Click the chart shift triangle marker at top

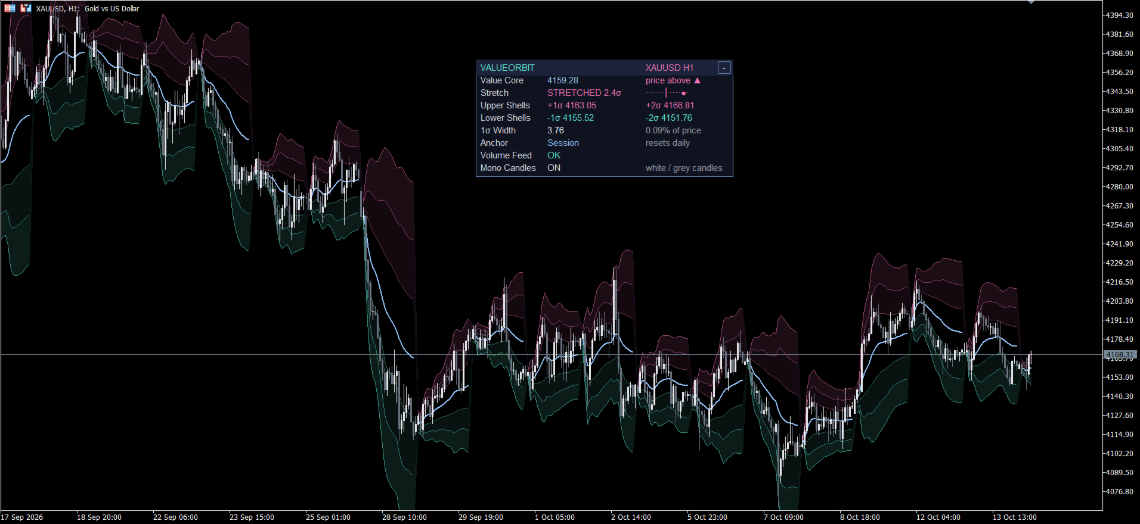click(x=1031, y=2)
